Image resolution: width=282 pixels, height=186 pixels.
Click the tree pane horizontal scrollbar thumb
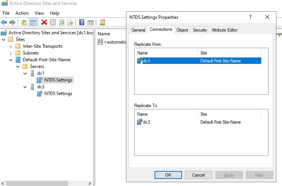[37, 183]
